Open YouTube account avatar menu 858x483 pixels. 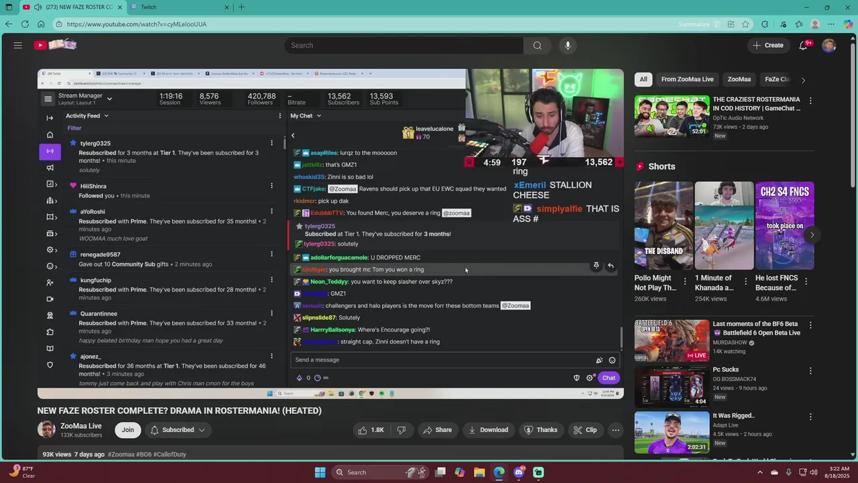click(x=829, y=45)
